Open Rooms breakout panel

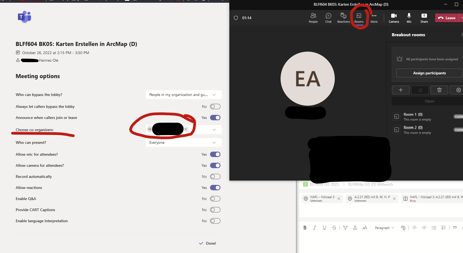coord(359,18)
